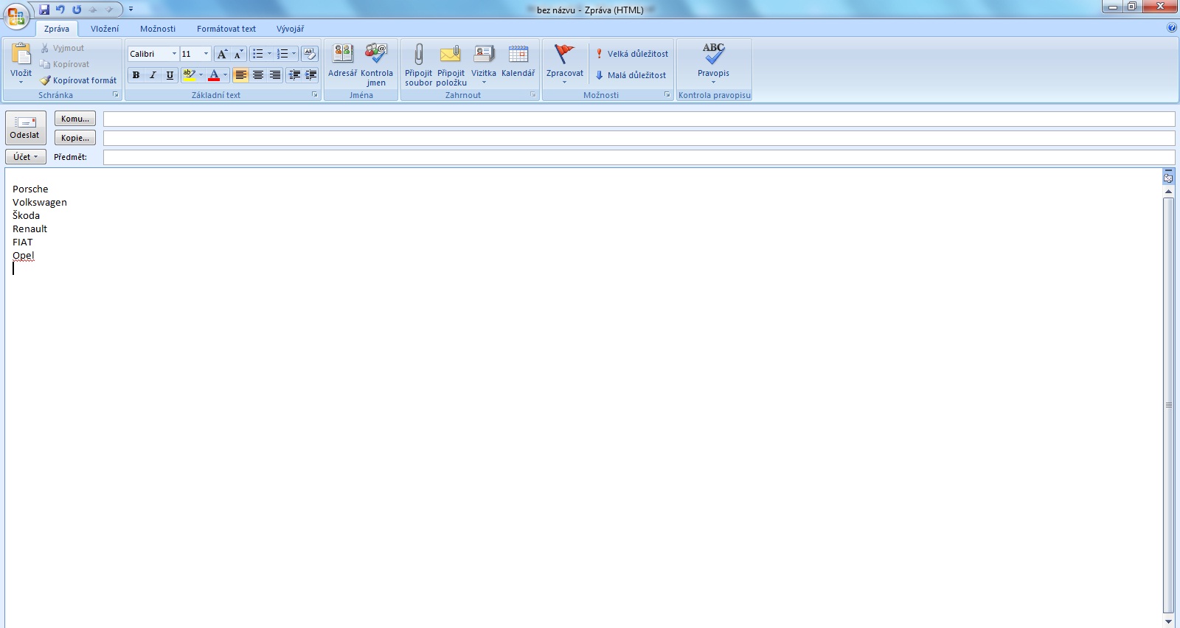Switch to the Zpráva tab
This screenshot has height=628, width=1180.
point(57,29)
